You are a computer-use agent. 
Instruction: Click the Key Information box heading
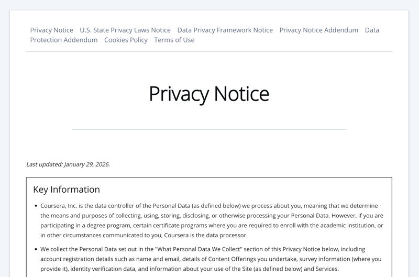coord(67,190)
